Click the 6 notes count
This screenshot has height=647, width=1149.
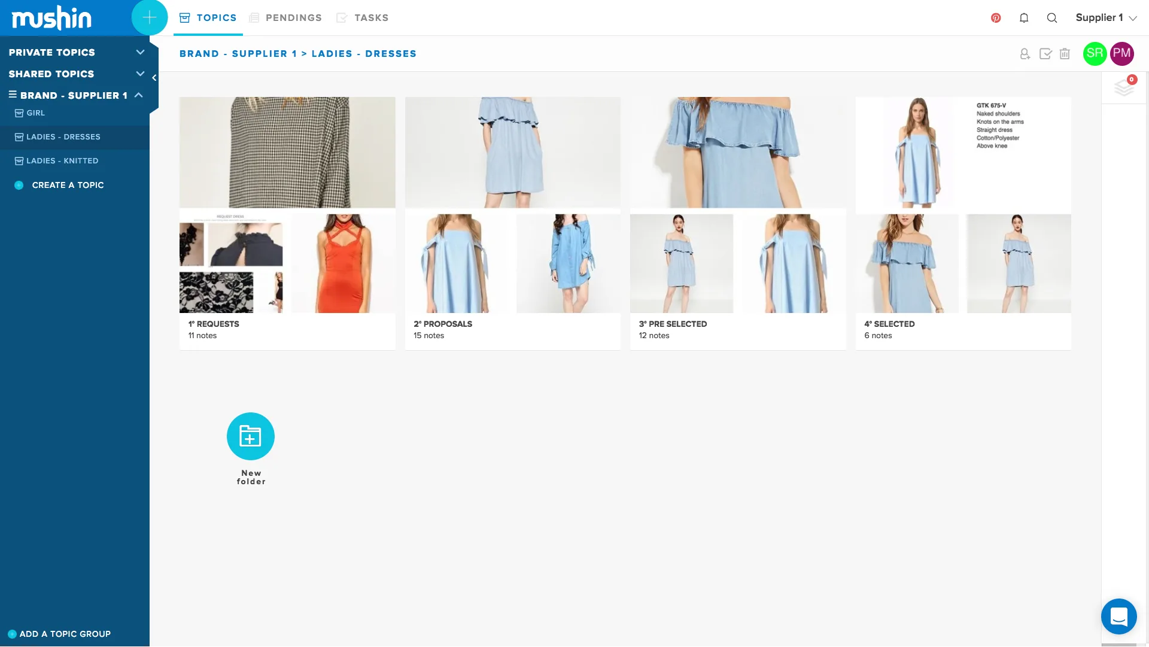878,336
